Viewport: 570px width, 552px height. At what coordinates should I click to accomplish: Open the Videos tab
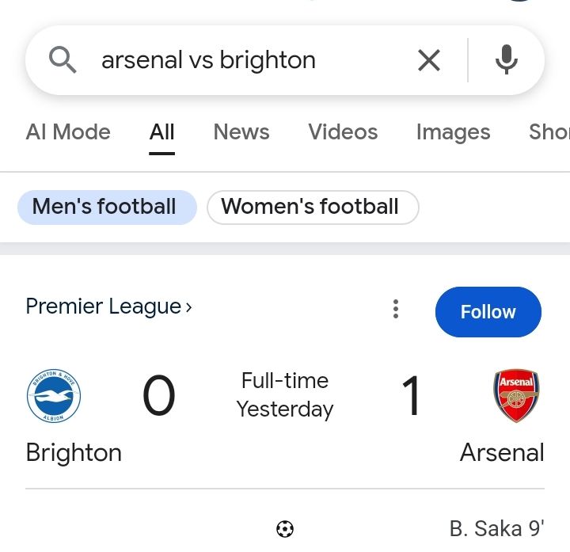tap(343, 132)
